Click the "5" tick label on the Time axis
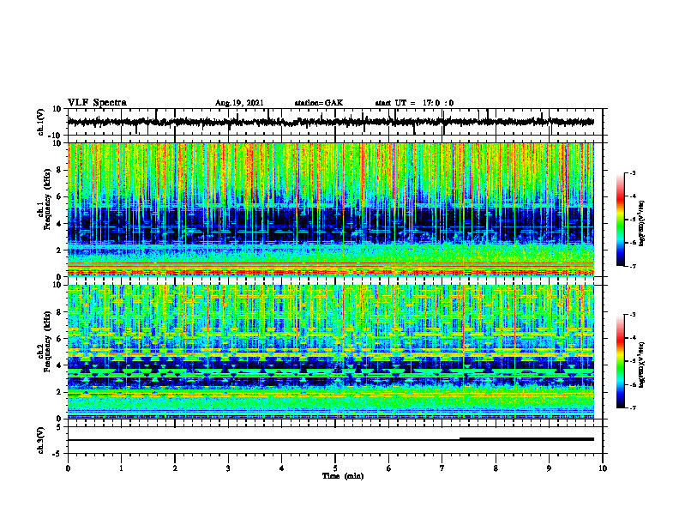The height and width of the screenshot is (525, 679). [335, 468]
